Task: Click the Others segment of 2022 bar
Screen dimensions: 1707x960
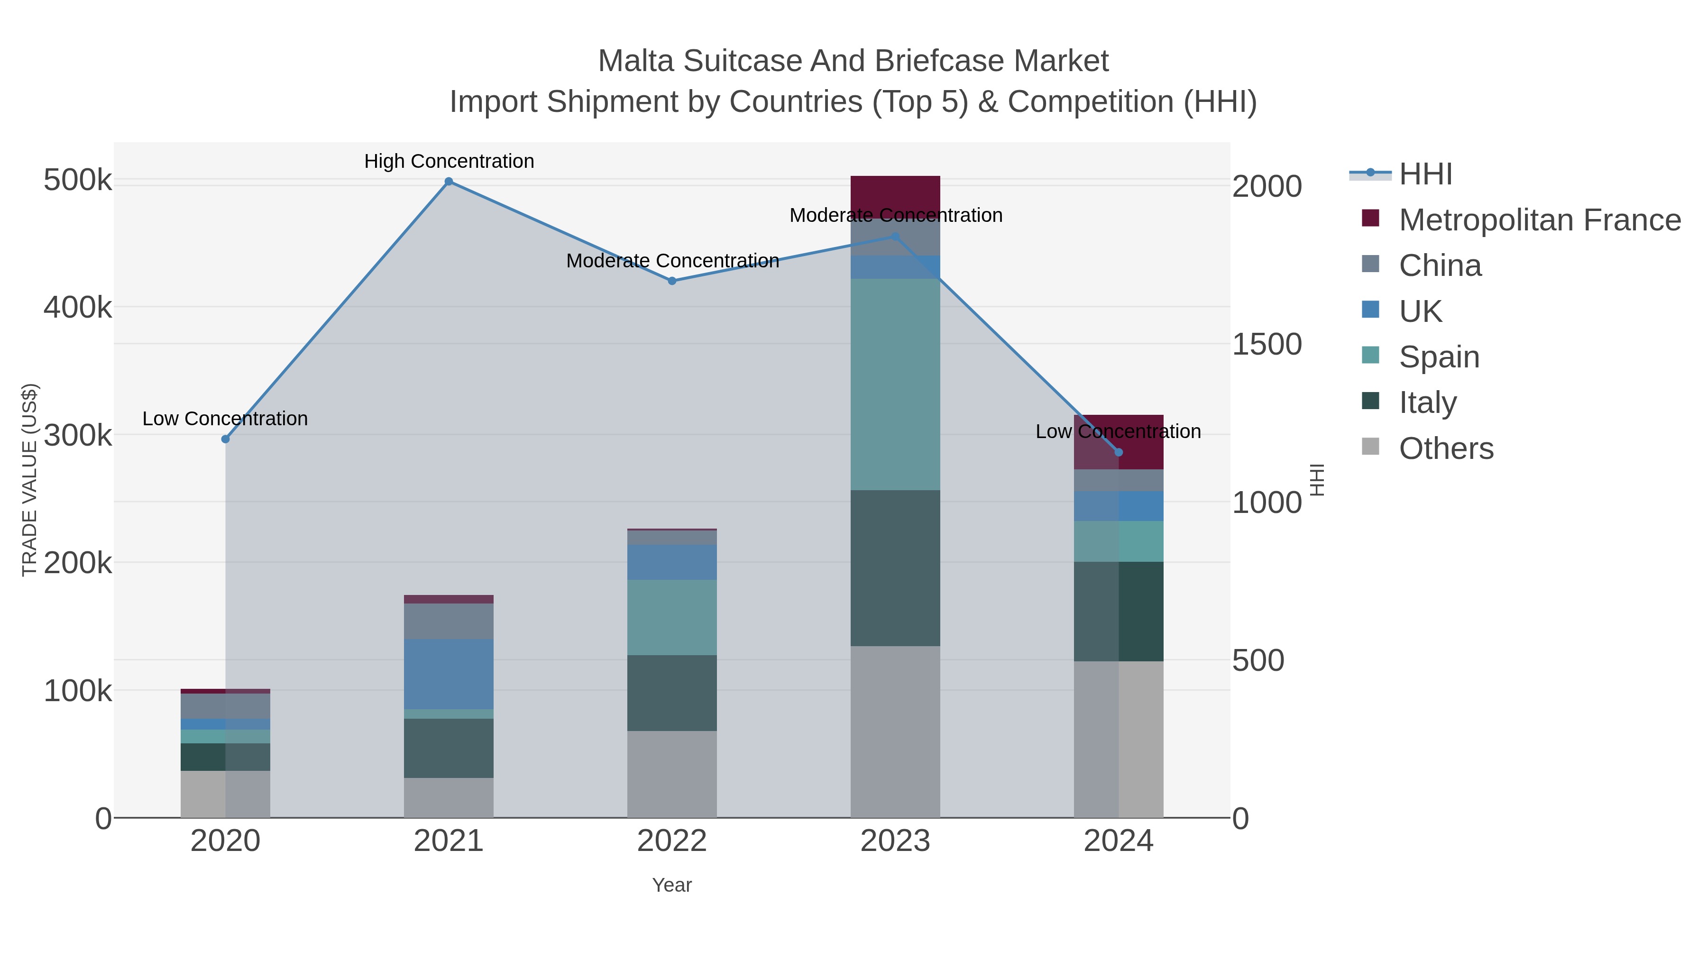Action: coord(672,775)
